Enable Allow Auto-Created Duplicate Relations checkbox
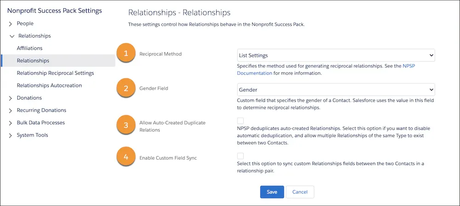Viewport: 460px width, 206px height. [240, 121]
